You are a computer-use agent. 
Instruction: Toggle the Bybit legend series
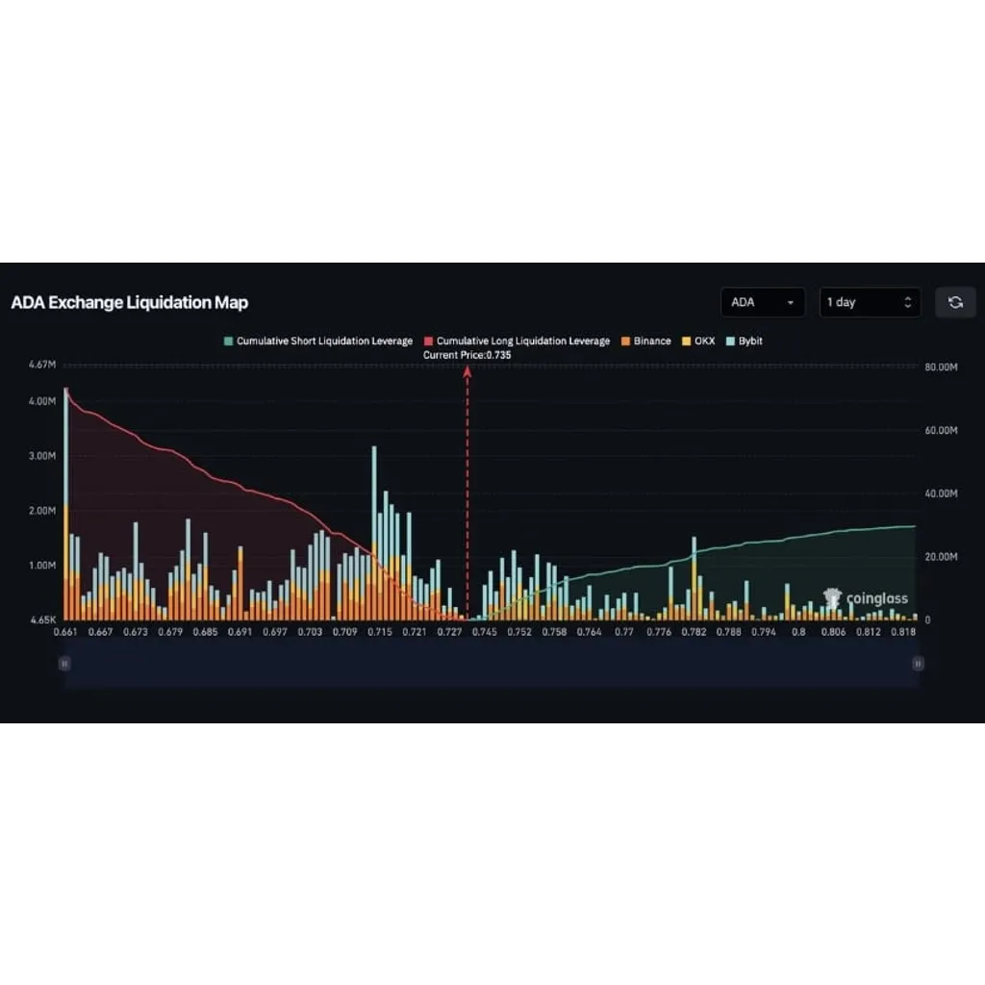pyautogui.click(x=745, y=341)
